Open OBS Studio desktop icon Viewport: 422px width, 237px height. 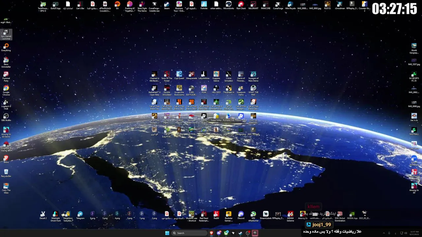click(6, 117)
